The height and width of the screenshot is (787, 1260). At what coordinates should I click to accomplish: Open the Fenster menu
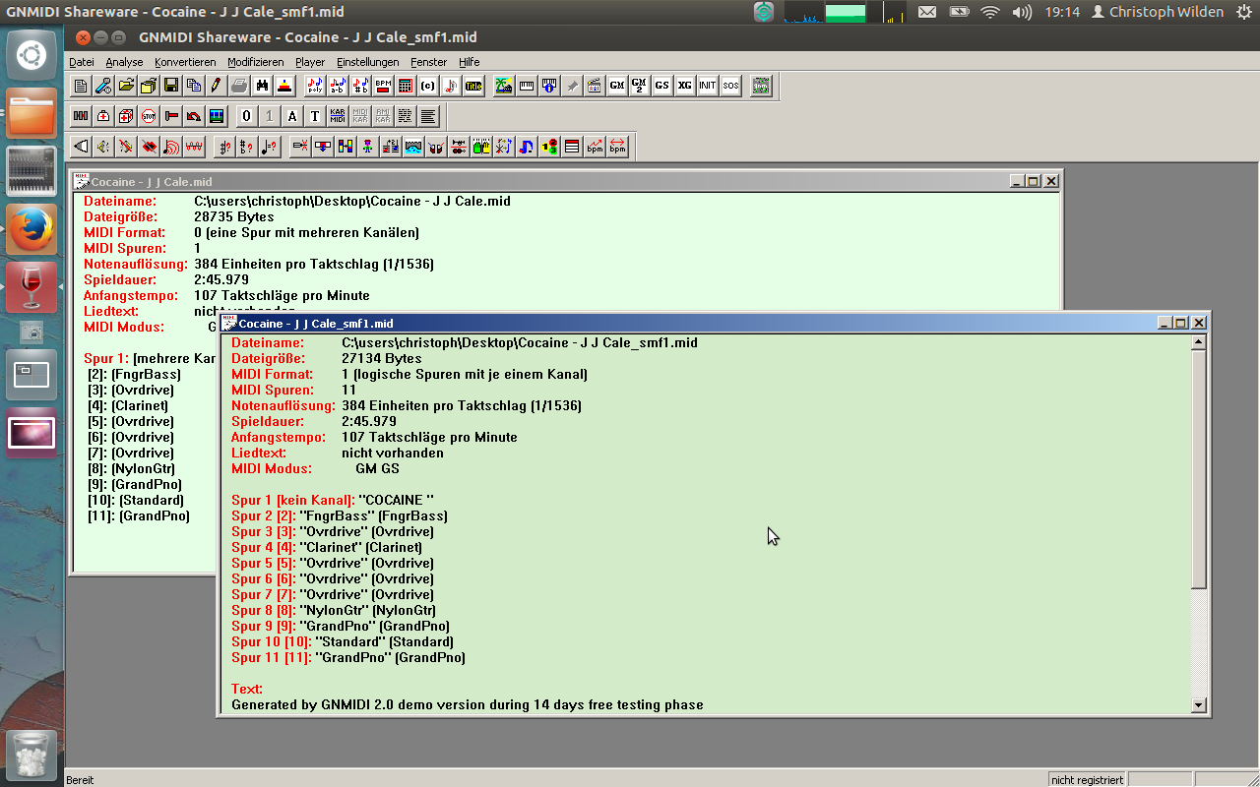(x=429, y=62)
